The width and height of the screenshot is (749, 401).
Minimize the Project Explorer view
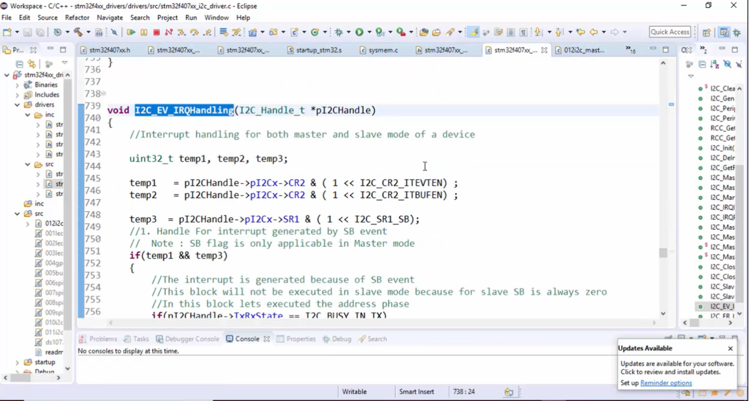pos(50,49)
